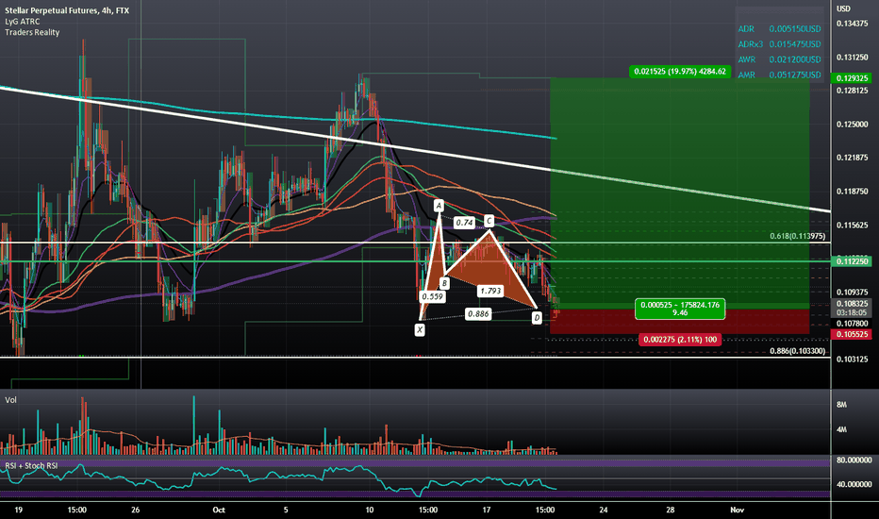This screenshot has width=879, height=519.
Task: Click the ADR 0.005150USD table row
Action: point(779,28)
